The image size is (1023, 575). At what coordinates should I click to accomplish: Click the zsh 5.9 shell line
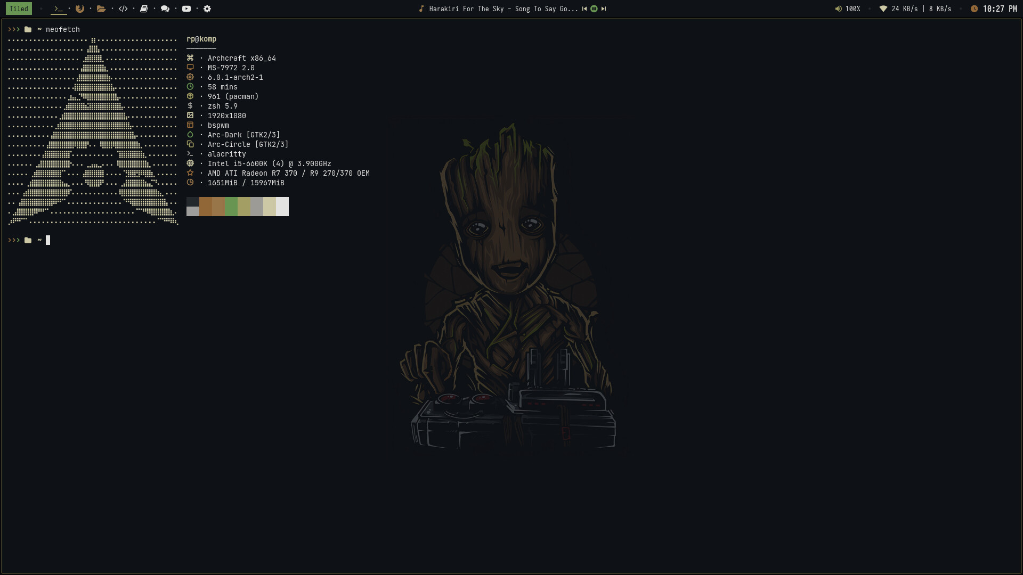coord(223,106)
